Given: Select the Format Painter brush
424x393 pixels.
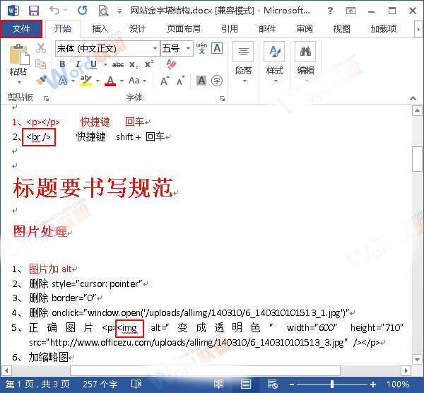Looking at the screenshot, I should coord(41,79).
